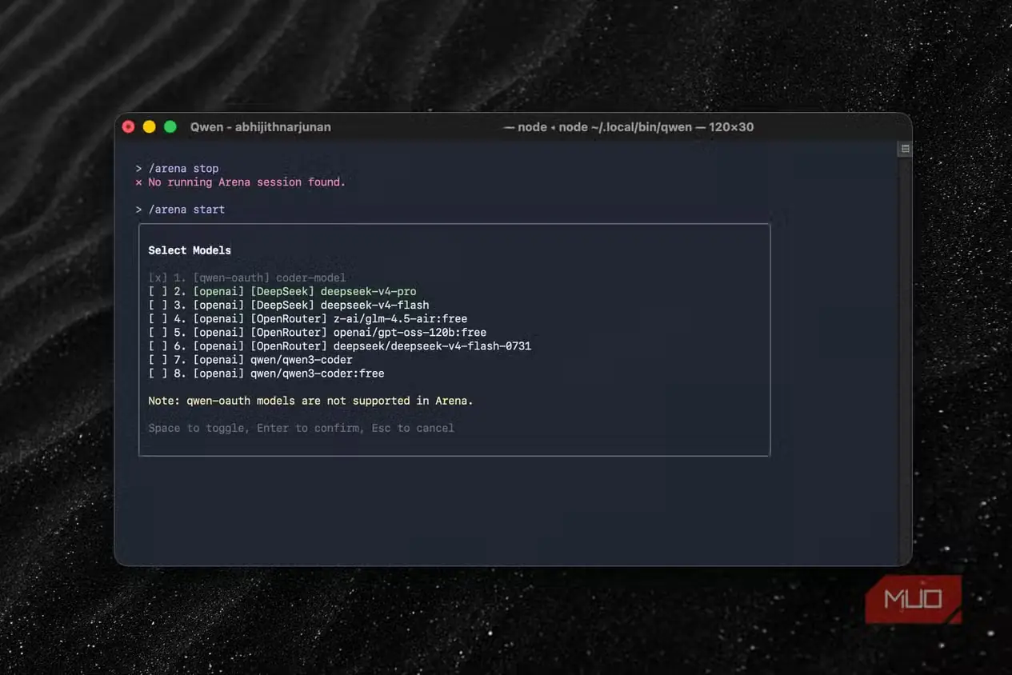Close the Qwen terminal window

128,126
